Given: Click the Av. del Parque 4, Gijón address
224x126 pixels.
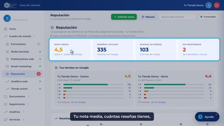Looking at the screenshot, I should pos(150,80).
